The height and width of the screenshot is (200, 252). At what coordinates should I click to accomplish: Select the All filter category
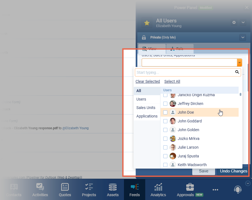pyautogui.click(x=147, y=91)
